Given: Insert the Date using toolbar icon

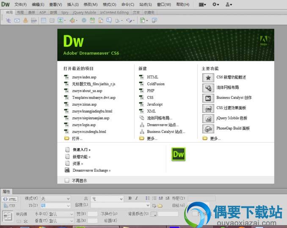Looking at the screenshot, I should [92, 20].
